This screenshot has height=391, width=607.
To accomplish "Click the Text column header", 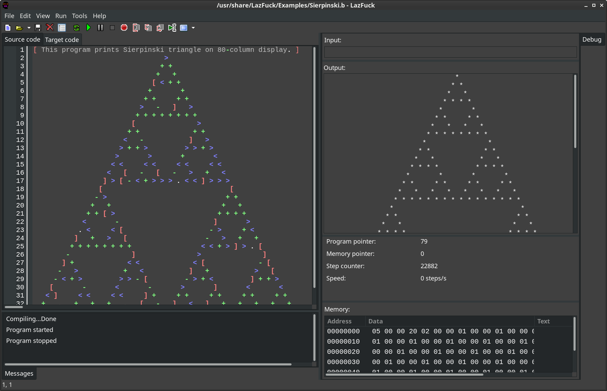I will pos(553,321).
